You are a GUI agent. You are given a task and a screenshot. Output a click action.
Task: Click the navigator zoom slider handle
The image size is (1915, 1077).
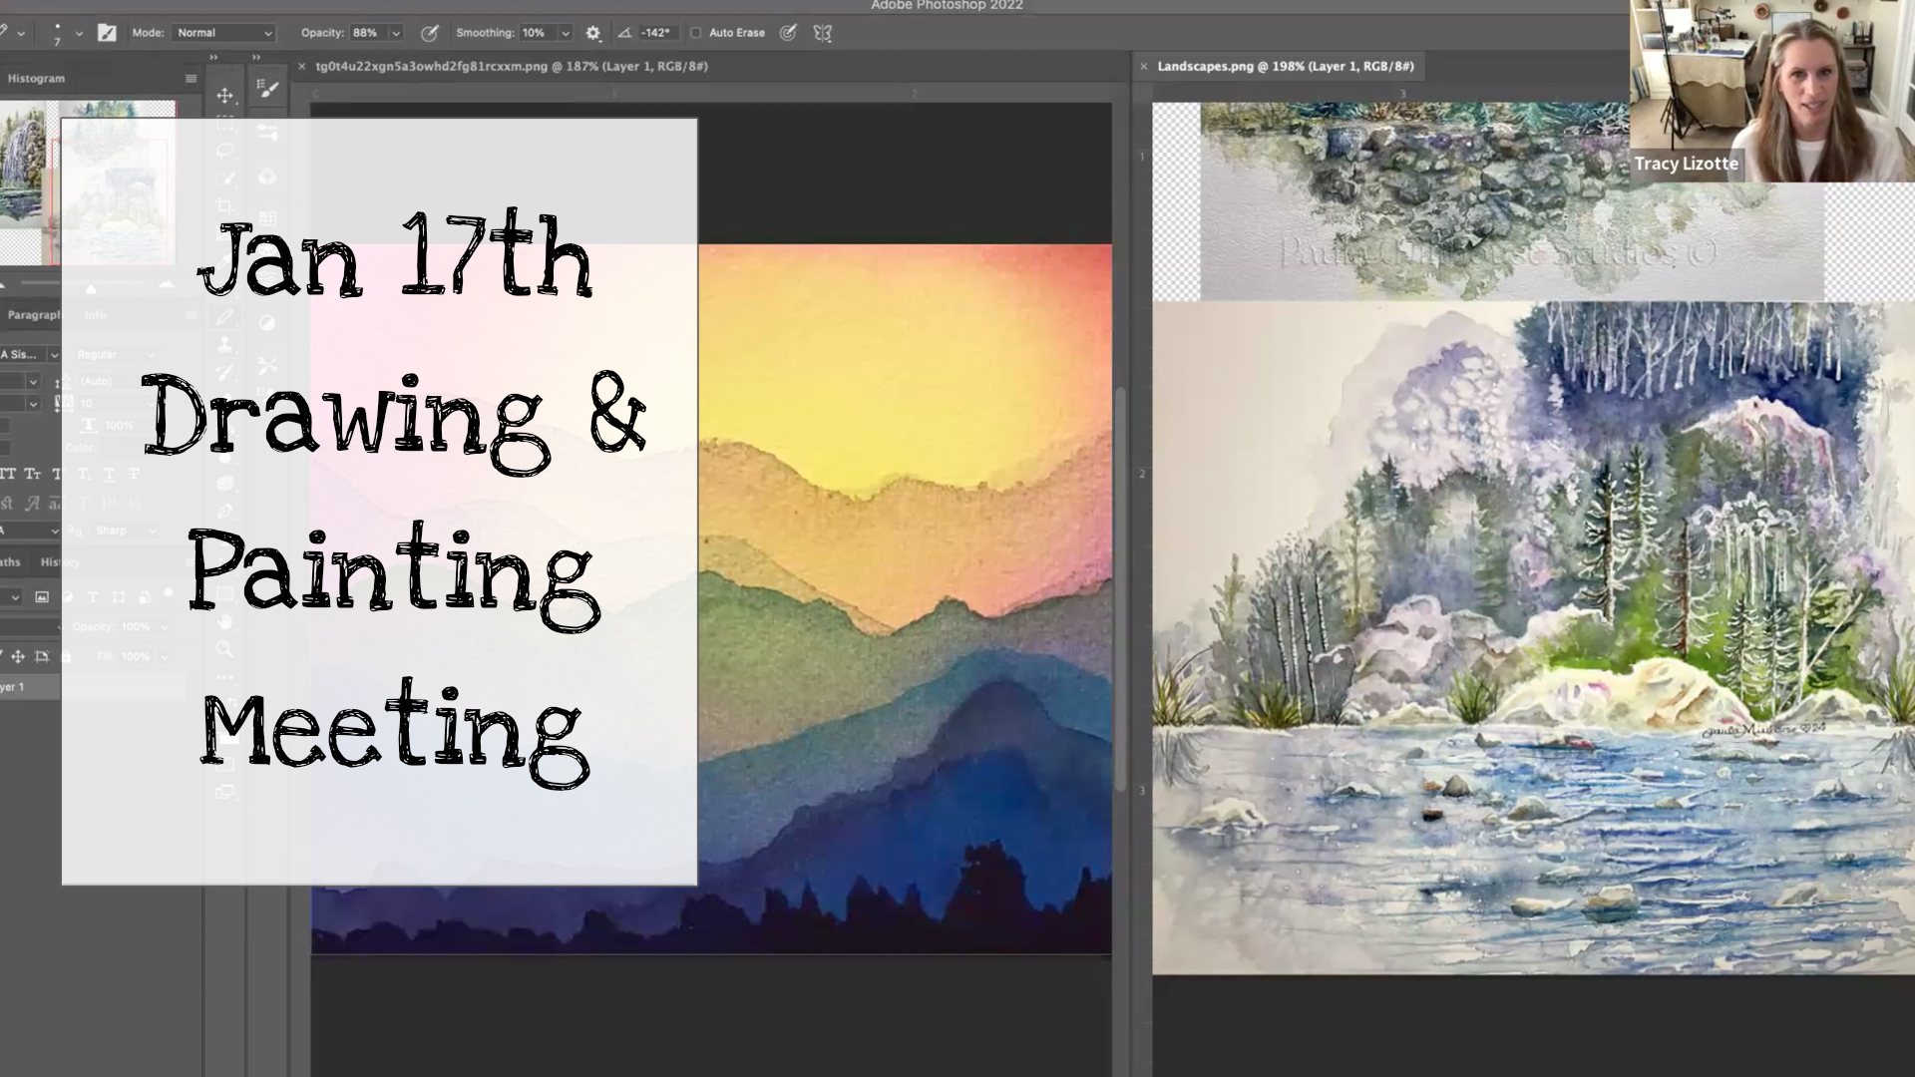pos(91,288)
